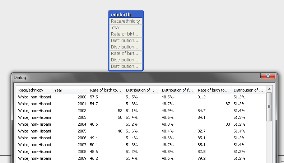This screenshot has height=163, width=284.
Task: Click the 91.2 rate cell
Action: tap(201, 97)
